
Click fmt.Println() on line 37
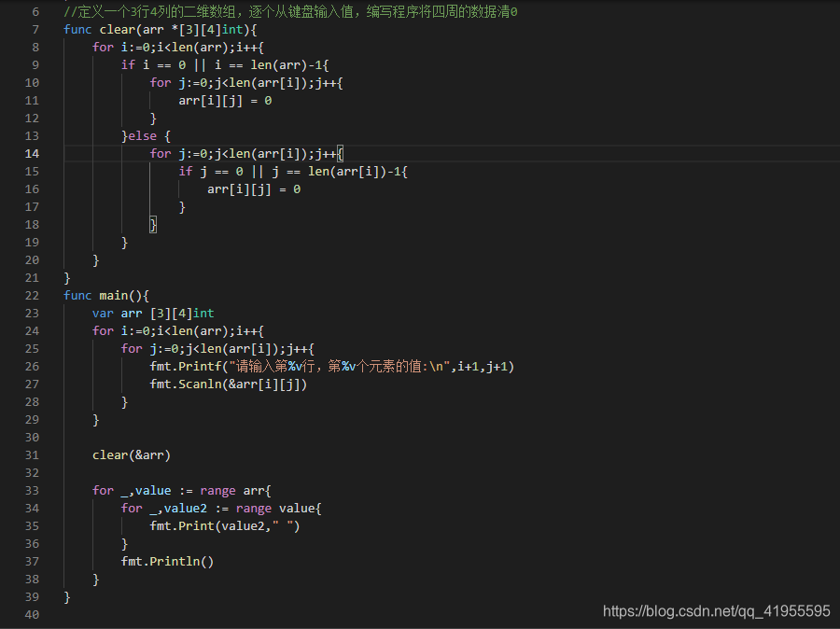(169, 561)
